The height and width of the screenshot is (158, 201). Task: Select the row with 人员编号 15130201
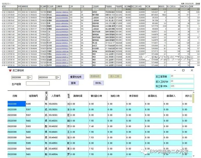coord(100,110)
